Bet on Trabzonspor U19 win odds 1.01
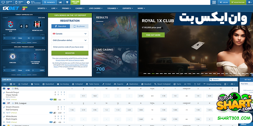This screenshot has width=253, height=126. tap(10, 38)
